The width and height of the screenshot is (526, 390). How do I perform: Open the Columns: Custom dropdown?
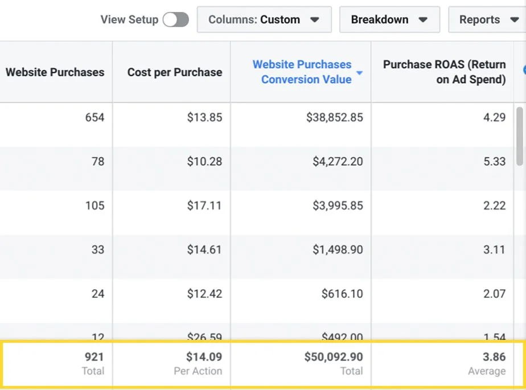coord(264,20)
